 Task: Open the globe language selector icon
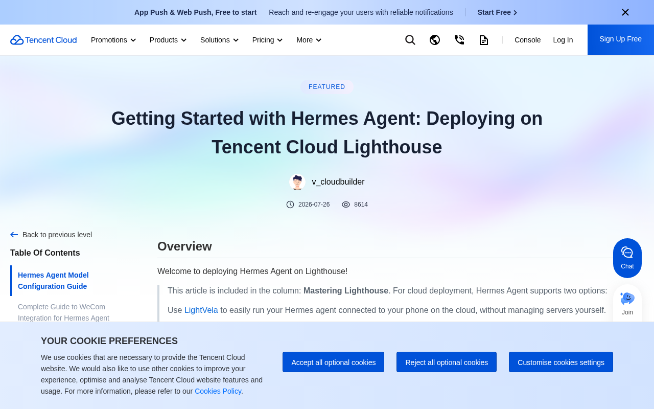(x=435, y=40)
